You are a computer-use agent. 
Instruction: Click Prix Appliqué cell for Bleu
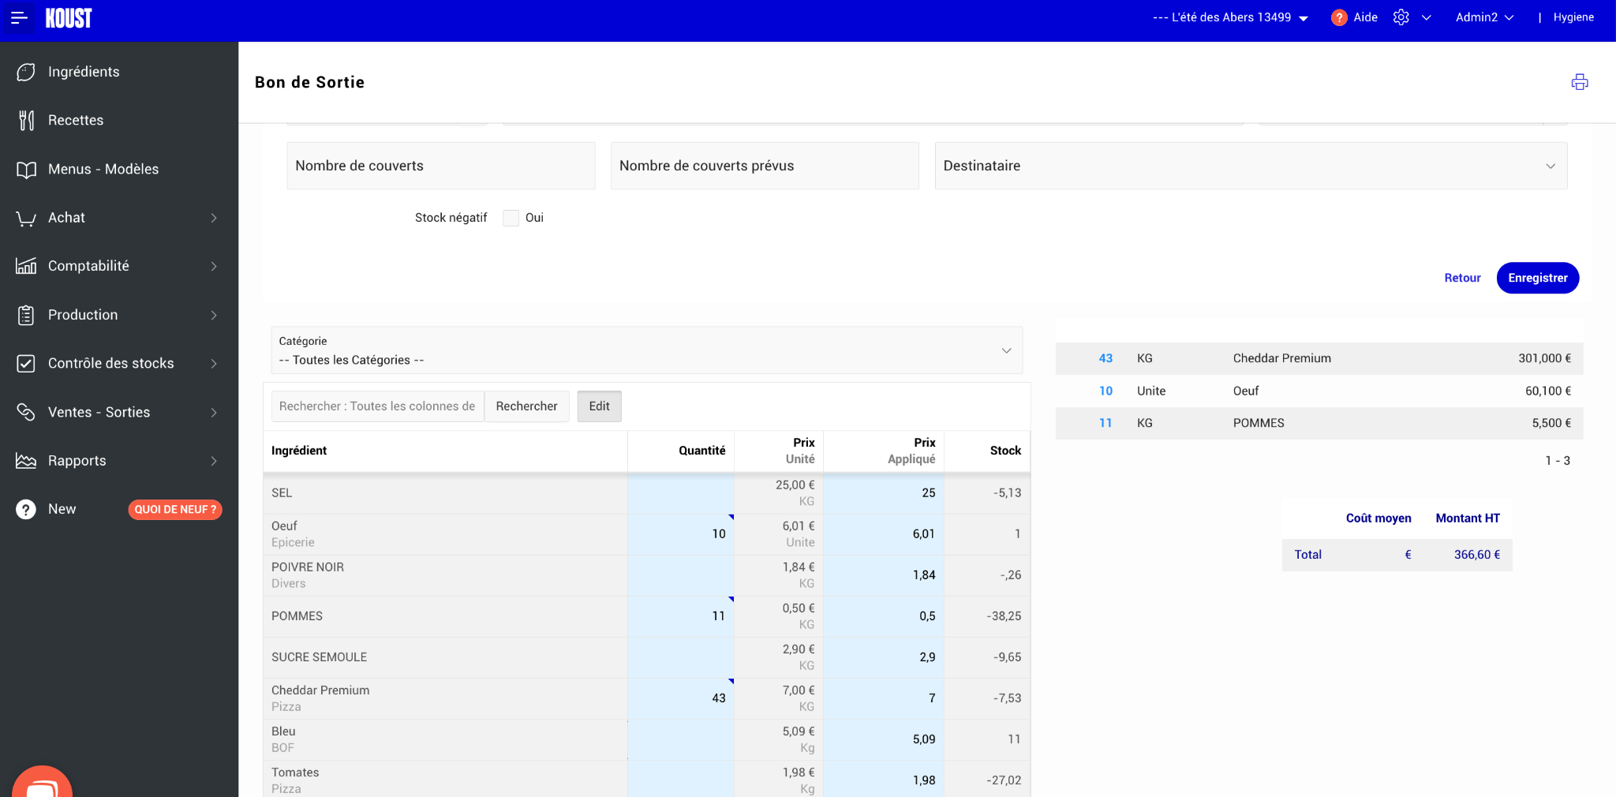[884, 739]
